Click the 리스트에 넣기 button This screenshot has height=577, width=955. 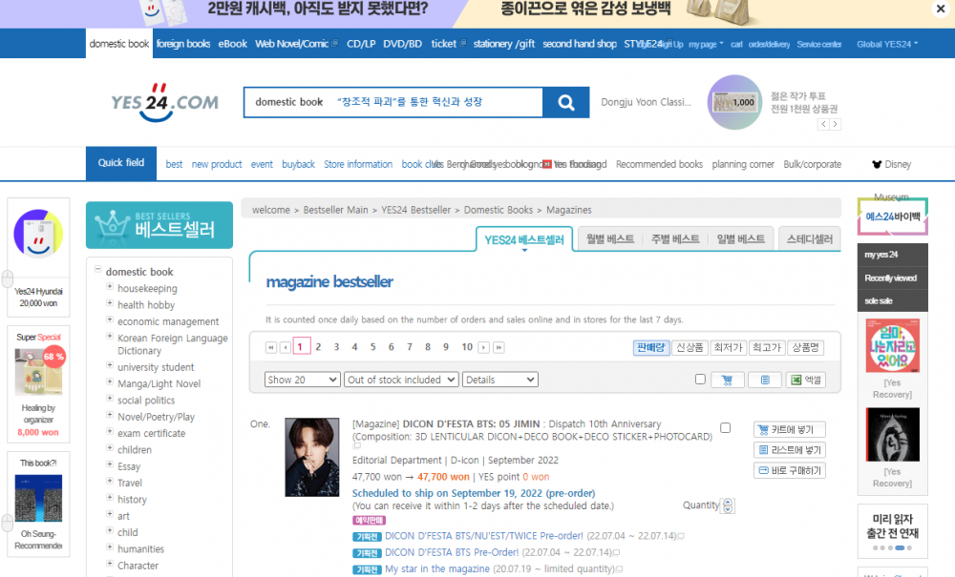click(790, 450)
